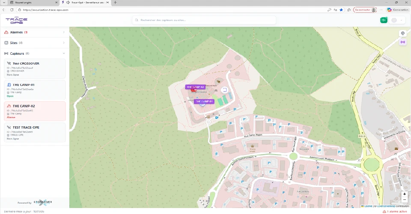Toggle the blue favorite star
Viewport: 411px width, 214px height.
tap(341, 10)
